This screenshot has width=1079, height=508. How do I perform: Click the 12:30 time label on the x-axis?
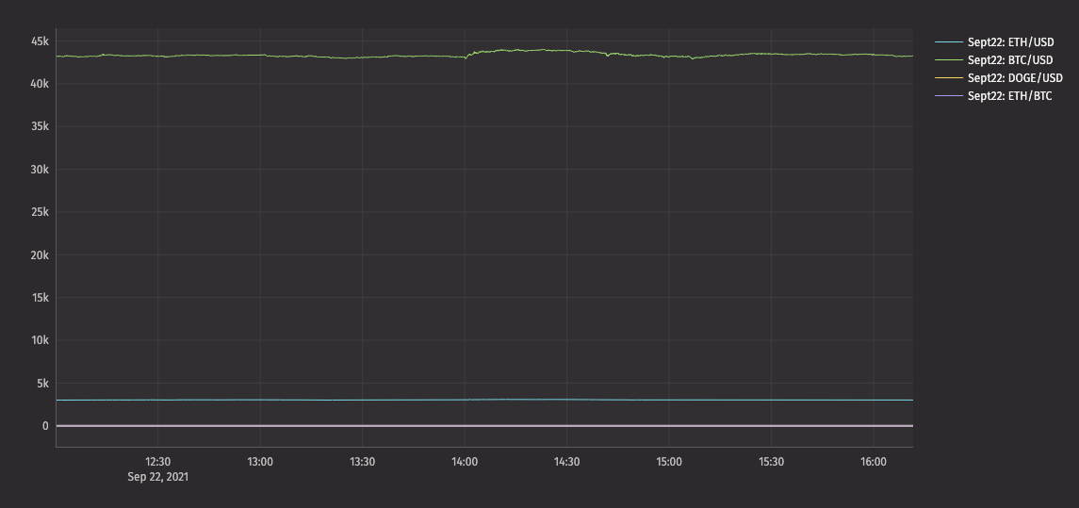pos(158,462)
